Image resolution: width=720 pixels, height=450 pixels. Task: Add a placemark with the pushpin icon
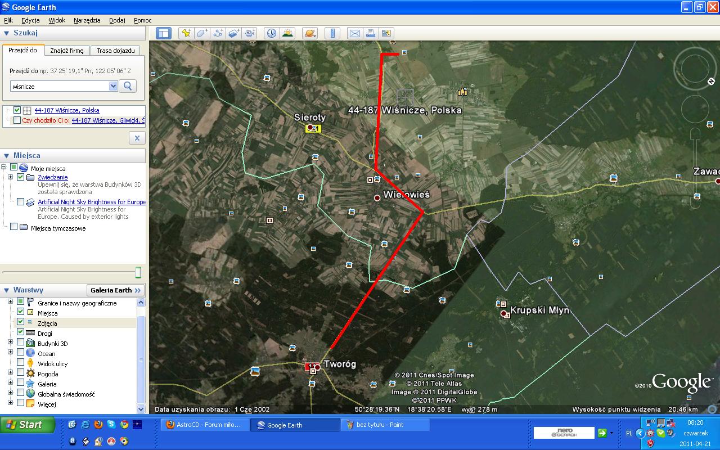coord(186,33)
